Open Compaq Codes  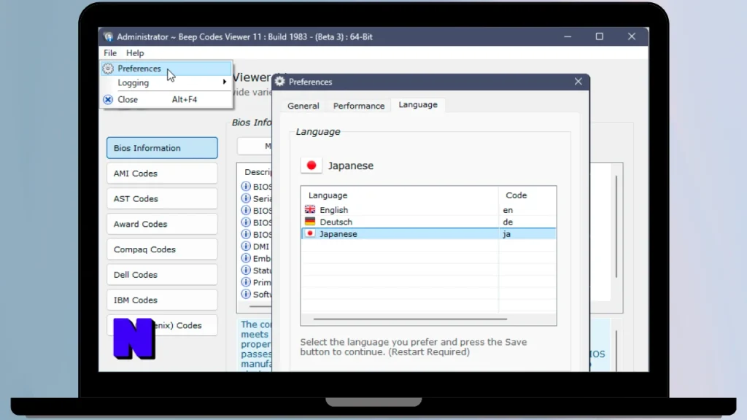(162, 249)
